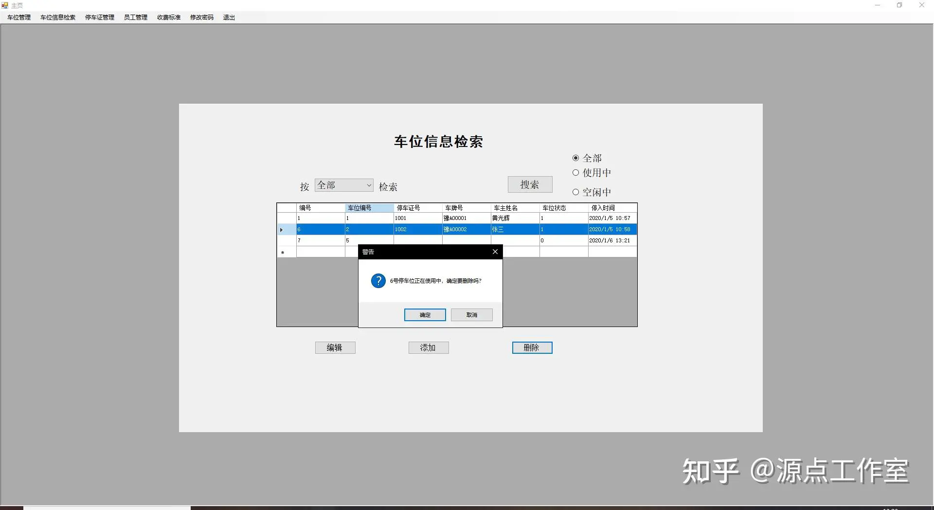Screen dimensions: 934x510
Task: Select cell 豫A00001 in grid
Action: tap(467, 219)
